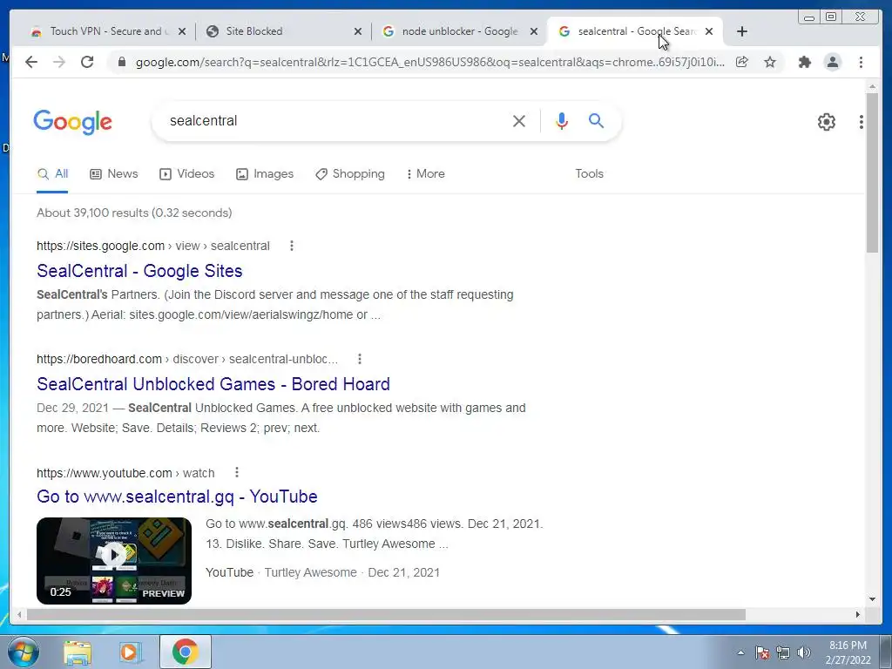
Task: Open the network tray icon
Action: 783,652
